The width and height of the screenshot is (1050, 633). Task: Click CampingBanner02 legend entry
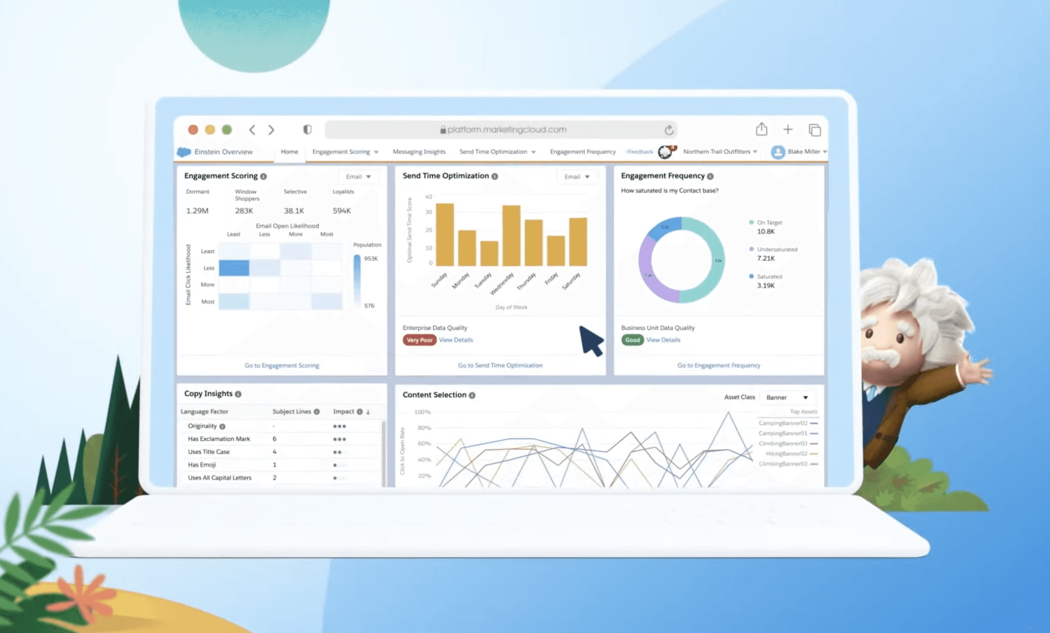tap(788, 423)
